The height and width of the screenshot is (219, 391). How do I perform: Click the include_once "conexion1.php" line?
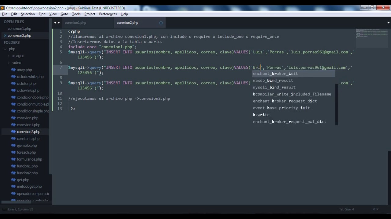click(x=102, y=47)
